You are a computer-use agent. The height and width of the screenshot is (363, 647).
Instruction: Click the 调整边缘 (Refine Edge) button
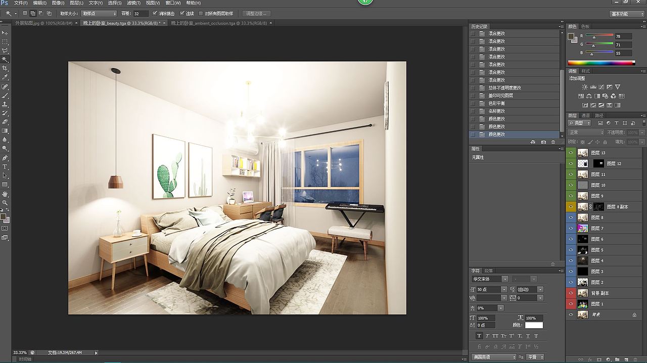(257, 14)
